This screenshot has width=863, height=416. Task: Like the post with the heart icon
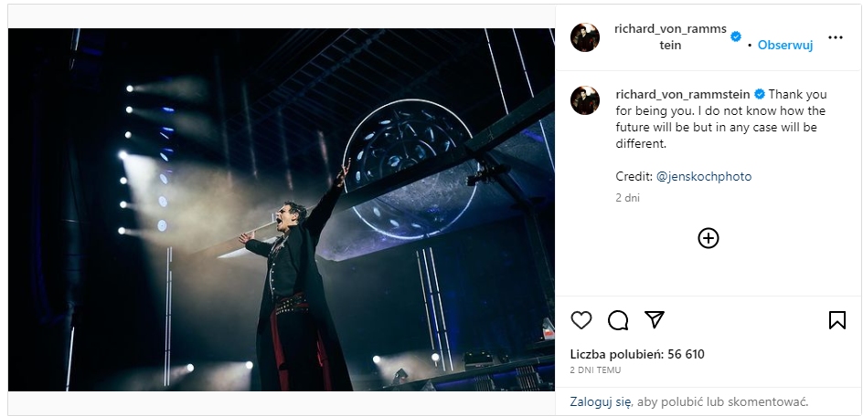pos(581,320)
